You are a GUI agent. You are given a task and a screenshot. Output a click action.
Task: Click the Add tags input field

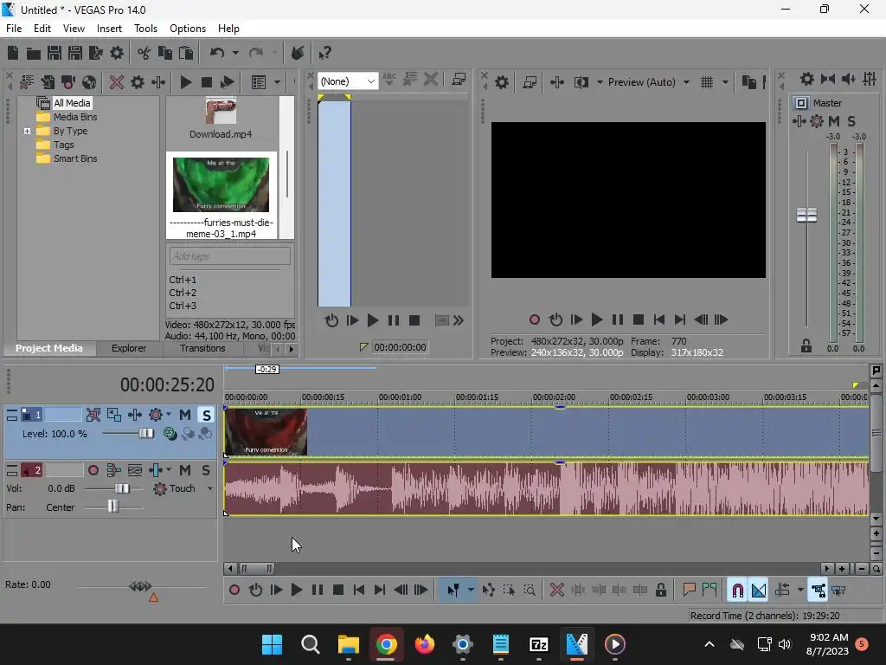coord(229,256)
